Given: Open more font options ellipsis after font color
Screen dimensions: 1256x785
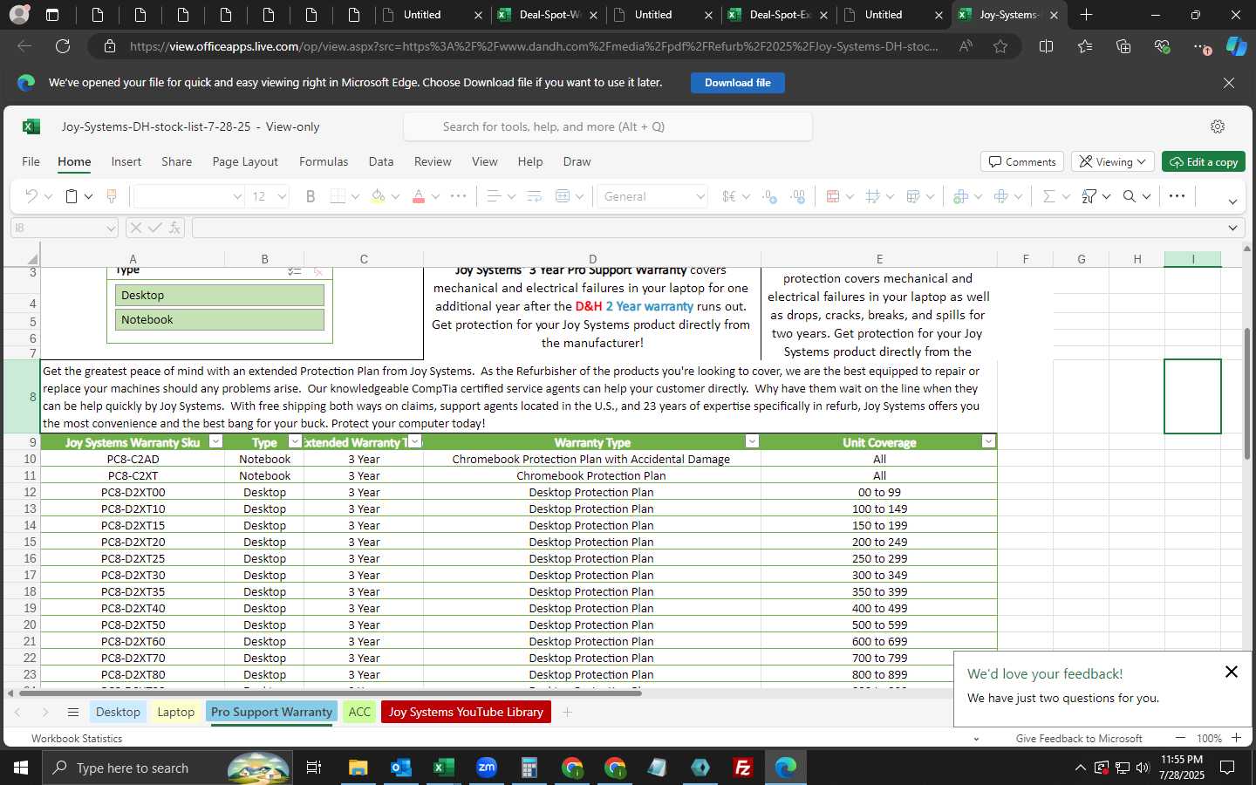Looking at the screenshot, I should (458, 196).
